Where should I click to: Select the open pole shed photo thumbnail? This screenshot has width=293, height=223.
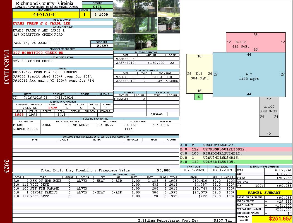(169, 8)
